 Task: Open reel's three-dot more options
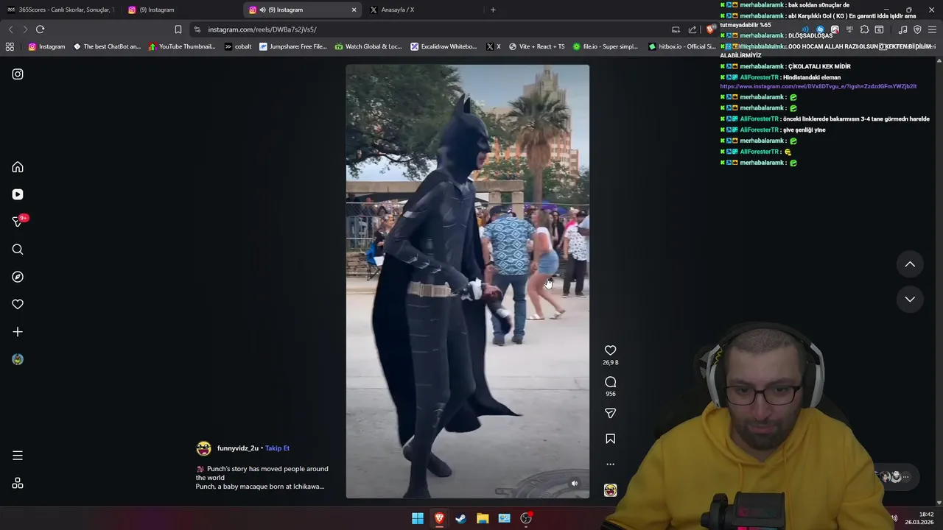tap(610, 464)
